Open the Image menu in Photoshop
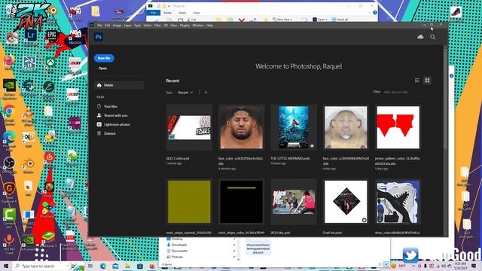This screenshot has height=271, width=482. [x=117, y=26]
